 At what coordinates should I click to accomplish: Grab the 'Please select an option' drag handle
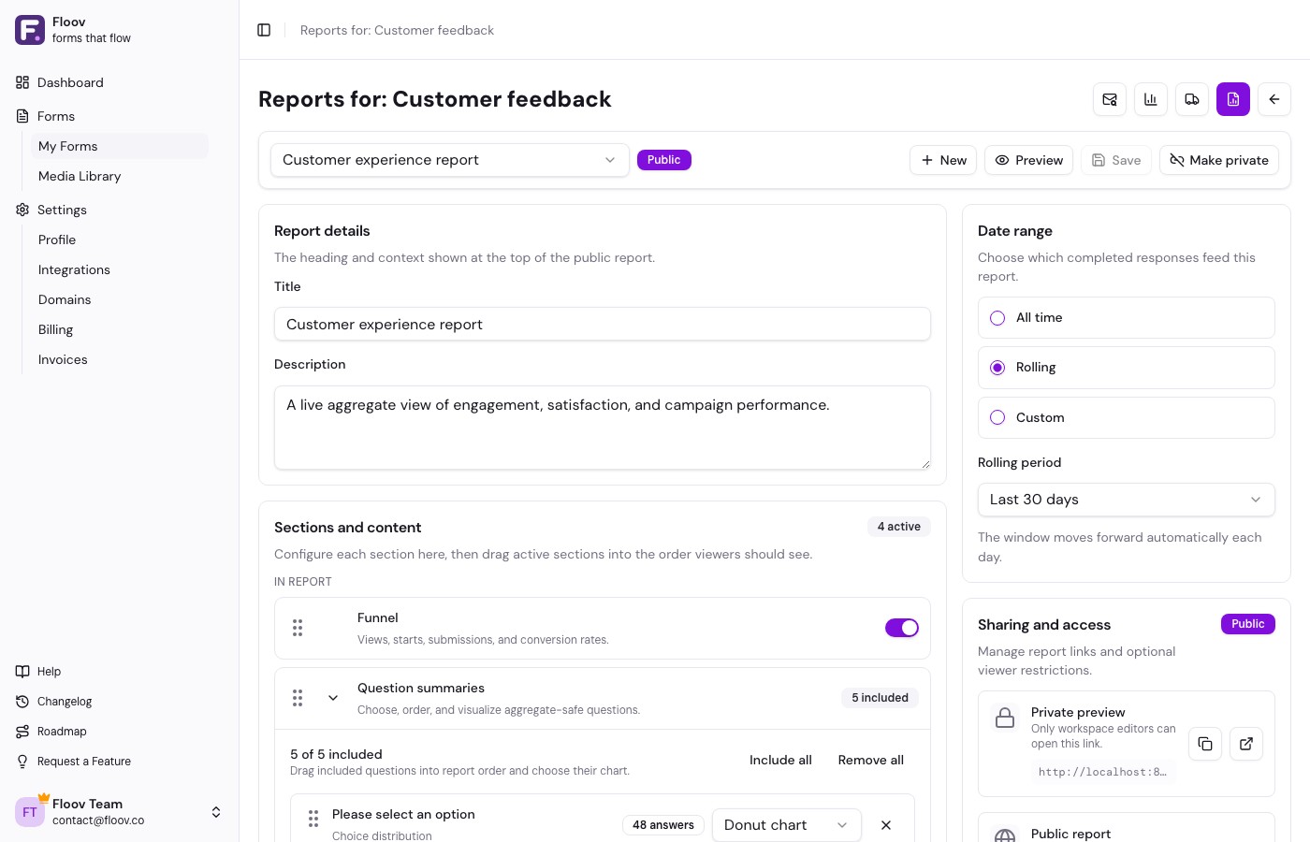313,820
